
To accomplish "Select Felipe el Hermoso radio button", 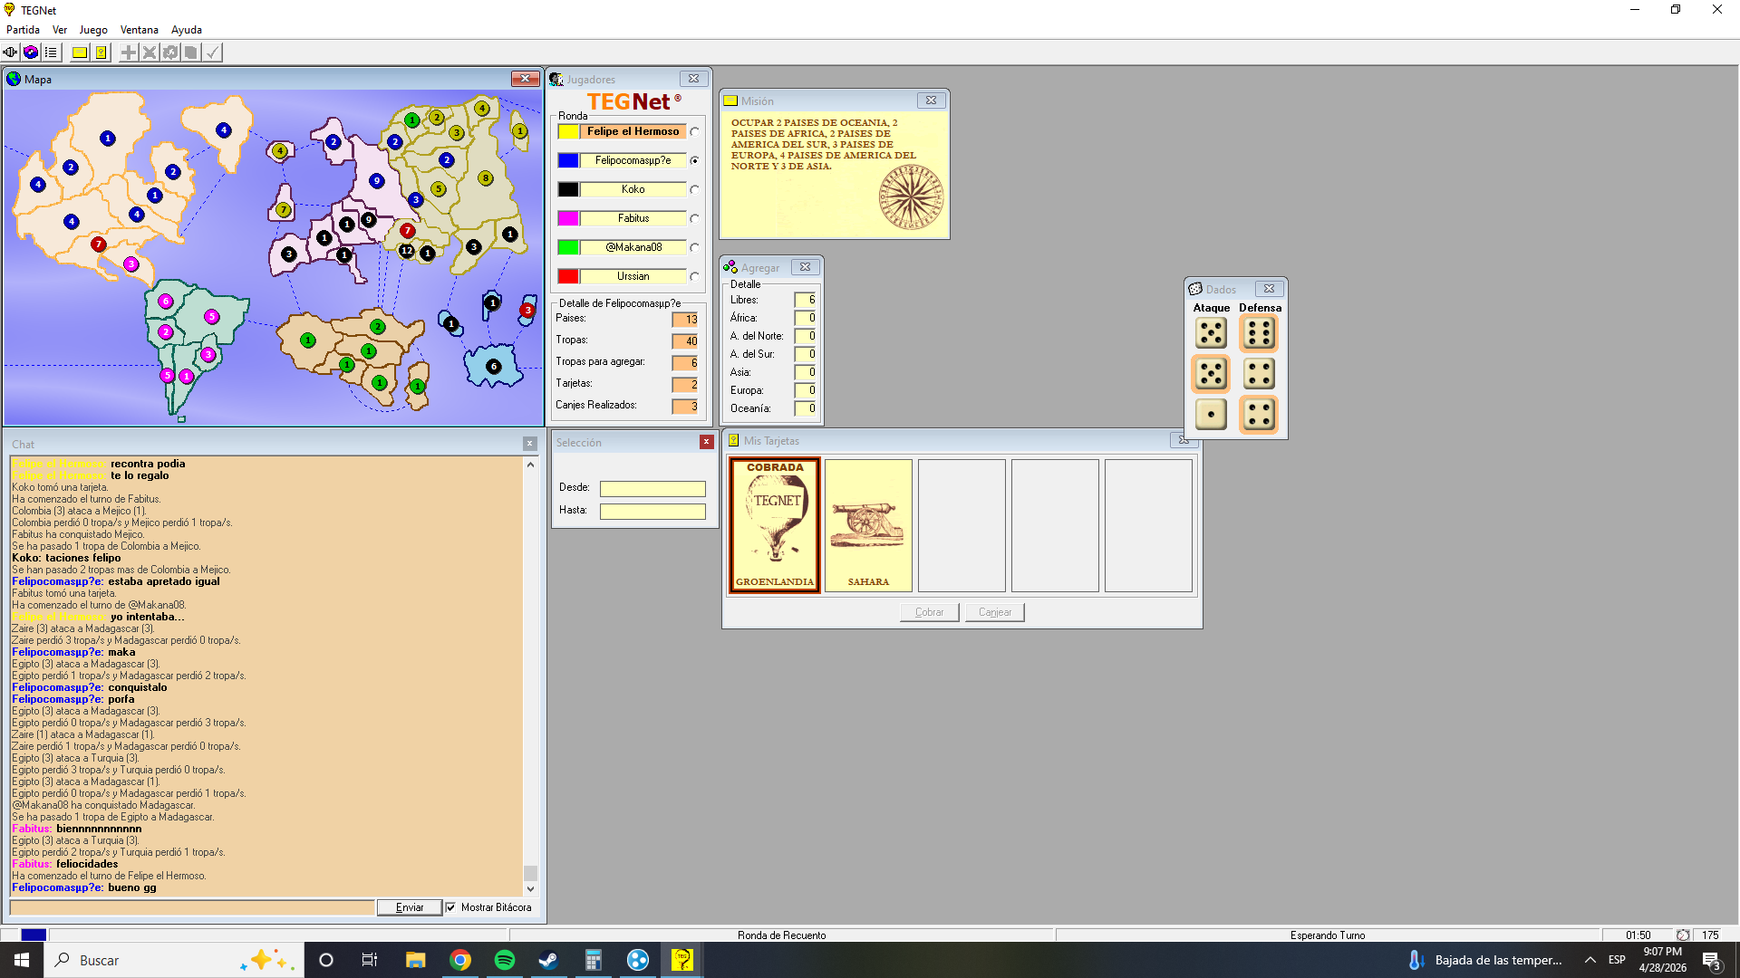I will [694, 132].
